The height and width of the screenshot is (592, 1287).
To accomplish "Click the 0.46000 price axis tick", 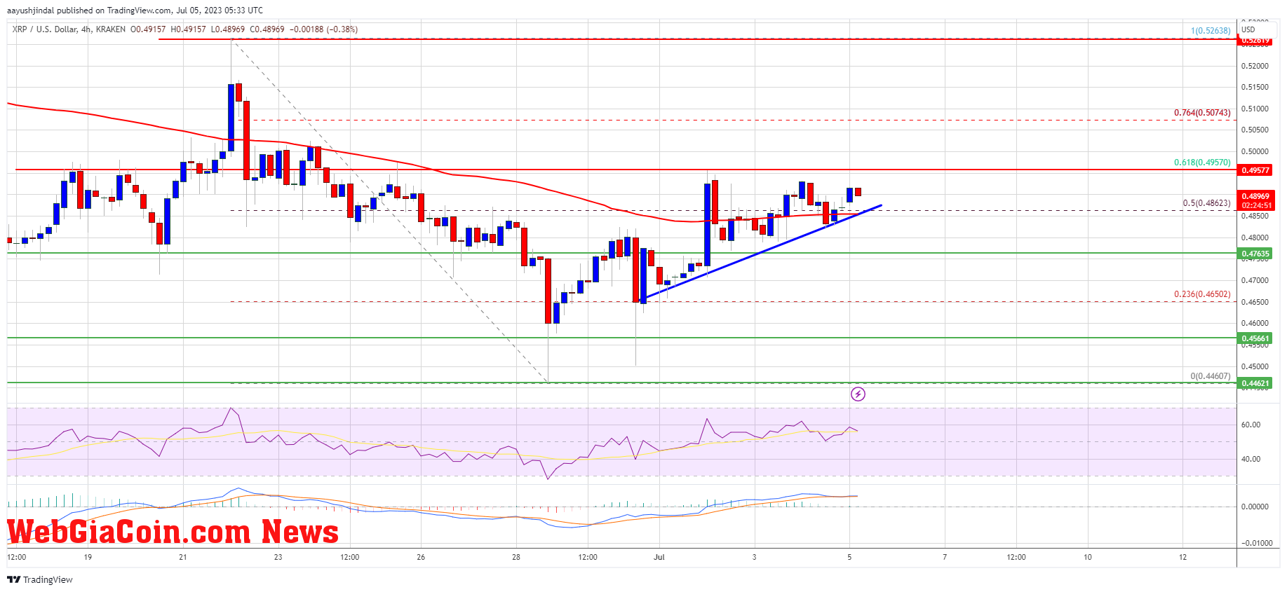I will point(1255,324).
